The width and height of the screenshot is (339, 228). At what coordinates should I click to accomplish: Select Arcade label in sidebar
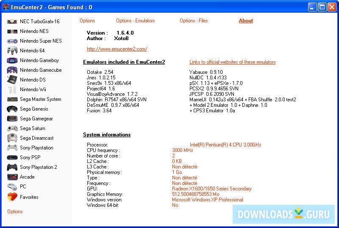[27, 177]
